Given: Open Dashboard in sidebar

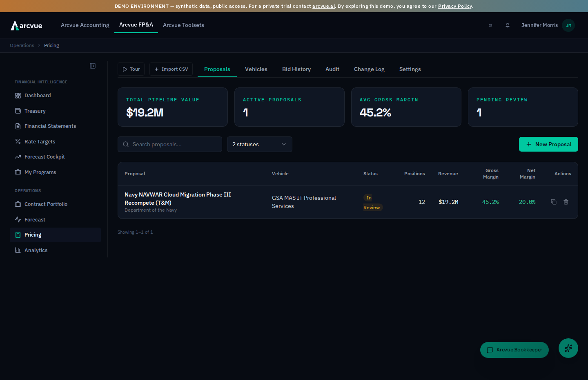Looking at the screenshot, I should coord(55,96).
